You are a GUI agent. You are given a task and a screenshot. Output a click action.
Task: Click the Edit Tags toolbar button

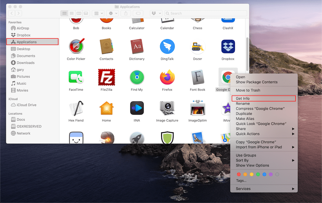138,13
